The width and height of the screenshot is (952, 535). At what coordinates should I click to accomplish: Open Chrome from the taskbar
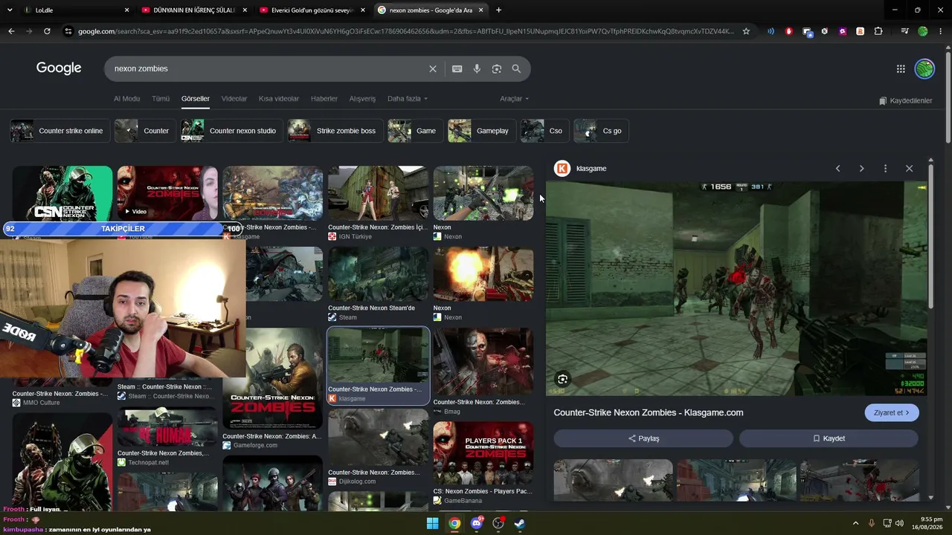(454, 523)
